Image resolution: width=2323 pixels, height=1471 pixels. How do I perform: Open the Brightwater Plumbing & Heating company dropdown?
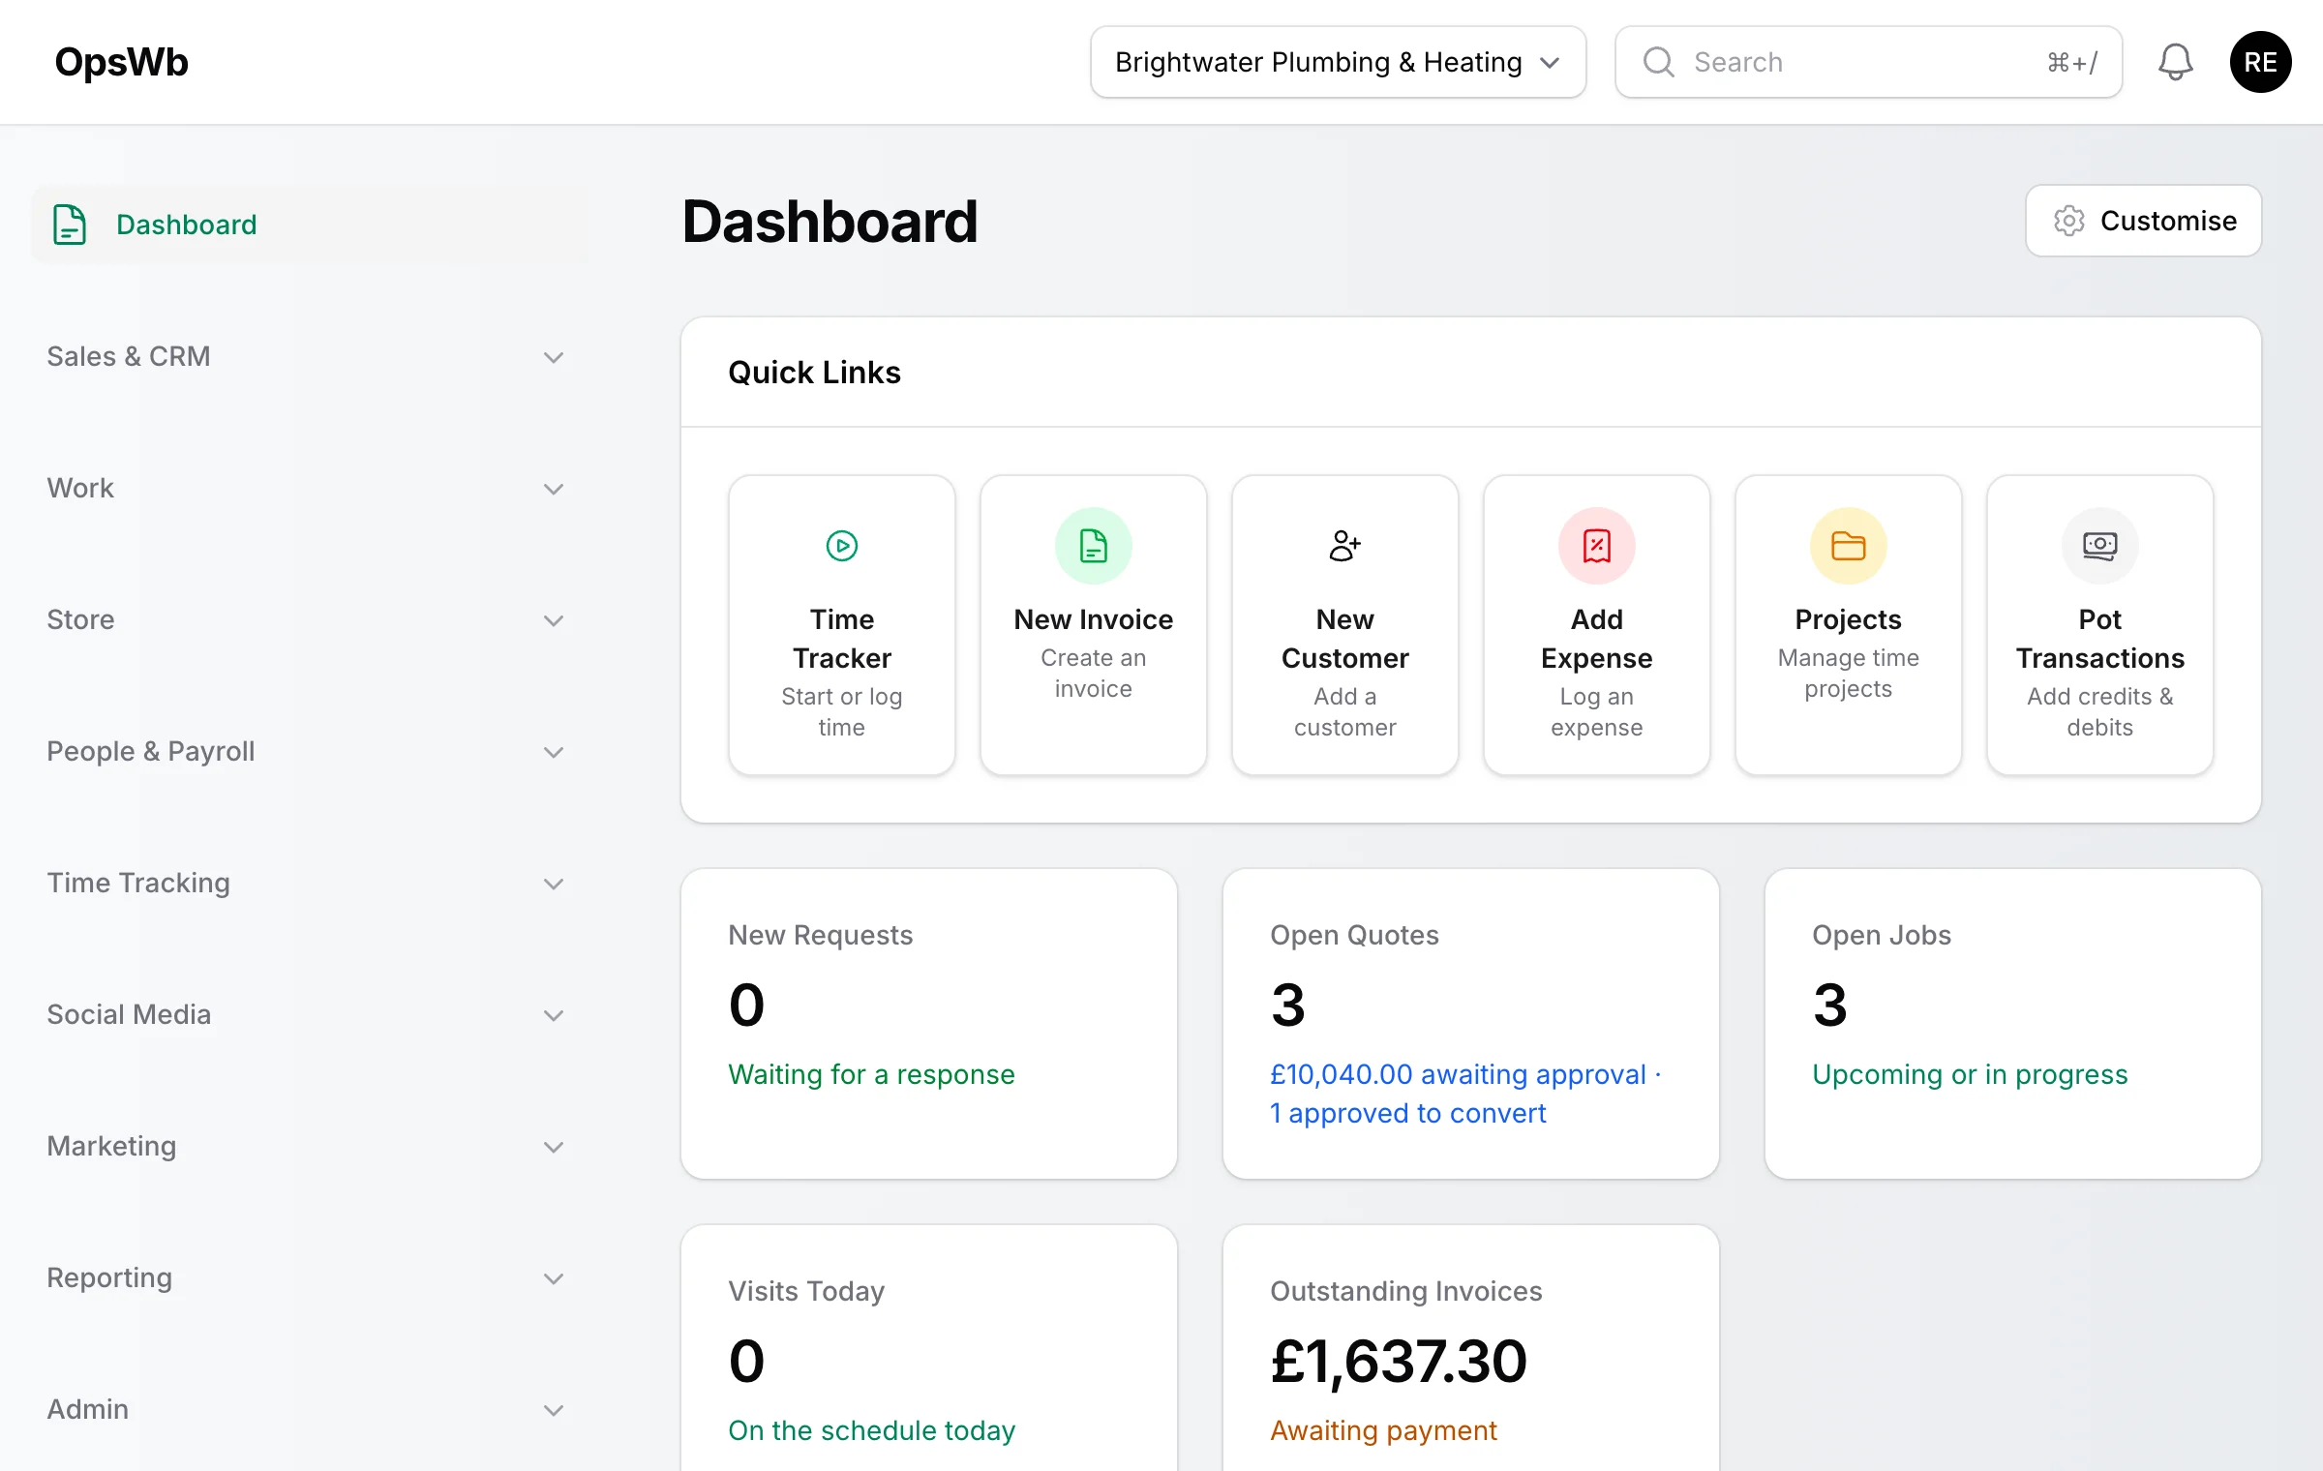(1338, 62)
